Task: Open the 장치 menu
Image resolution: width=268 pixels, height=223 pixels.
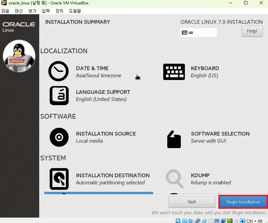Action: (x=59, y=11)
